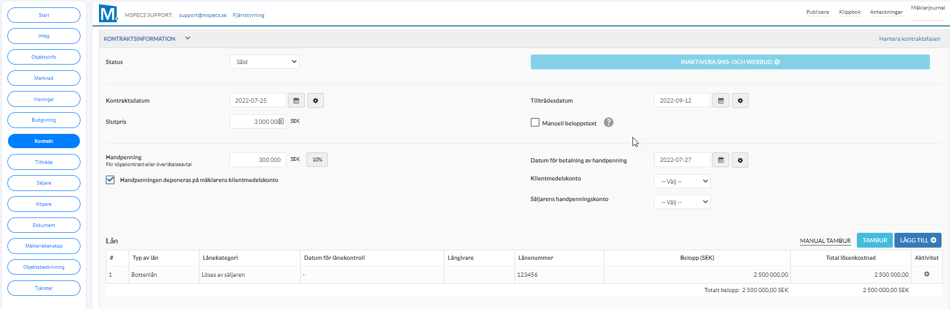The width and height of the screenshot is (950, 309).
Task: Click Inaktivera SMS- och webbud button
Action: (730, 62)
